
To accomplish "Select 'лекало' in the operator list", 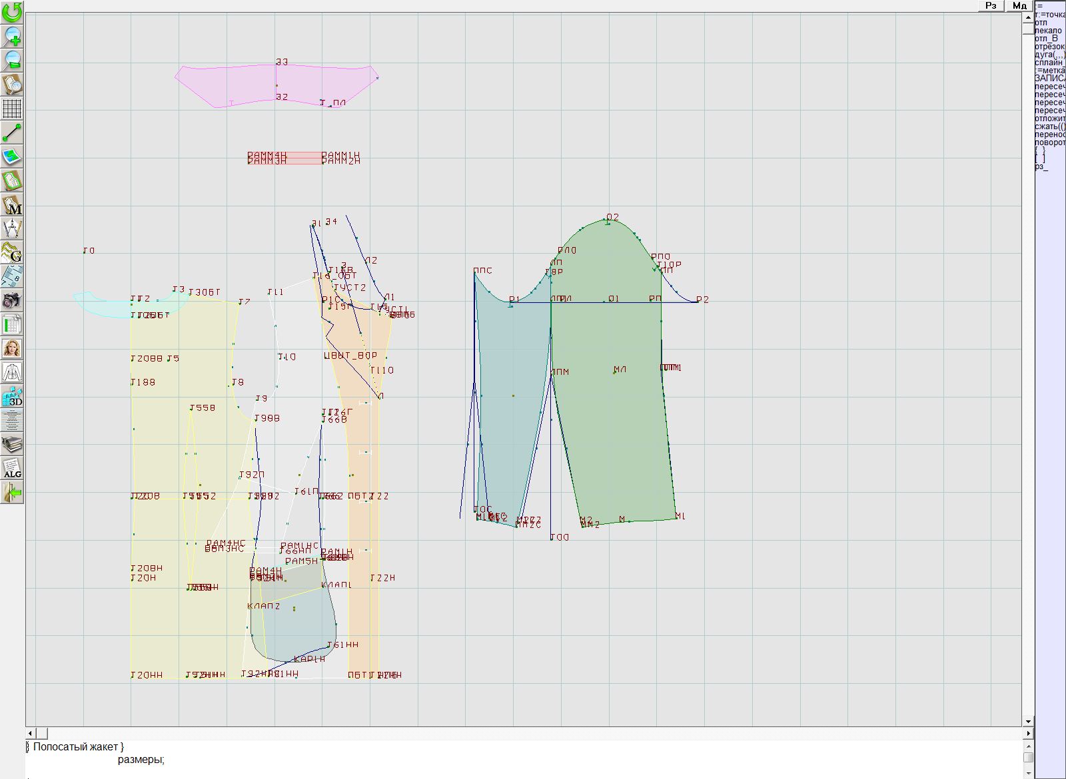I will click(1048, 31).
